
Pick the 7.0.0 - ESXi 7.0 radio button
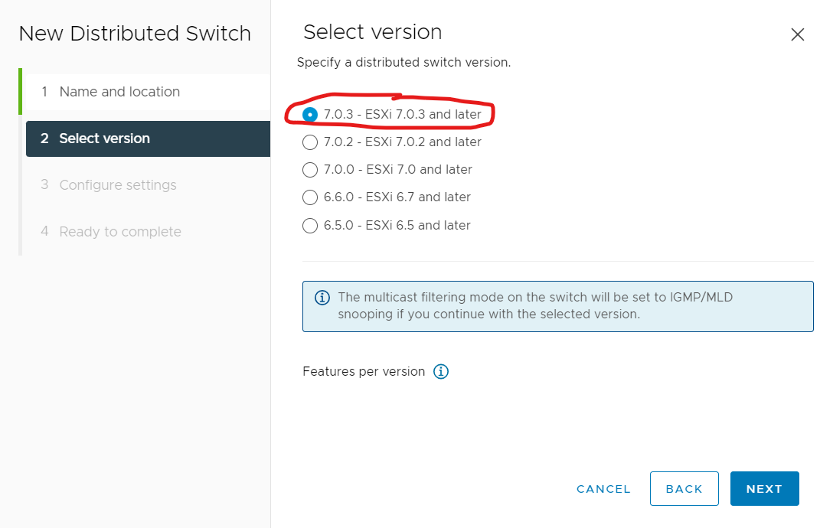310,170
